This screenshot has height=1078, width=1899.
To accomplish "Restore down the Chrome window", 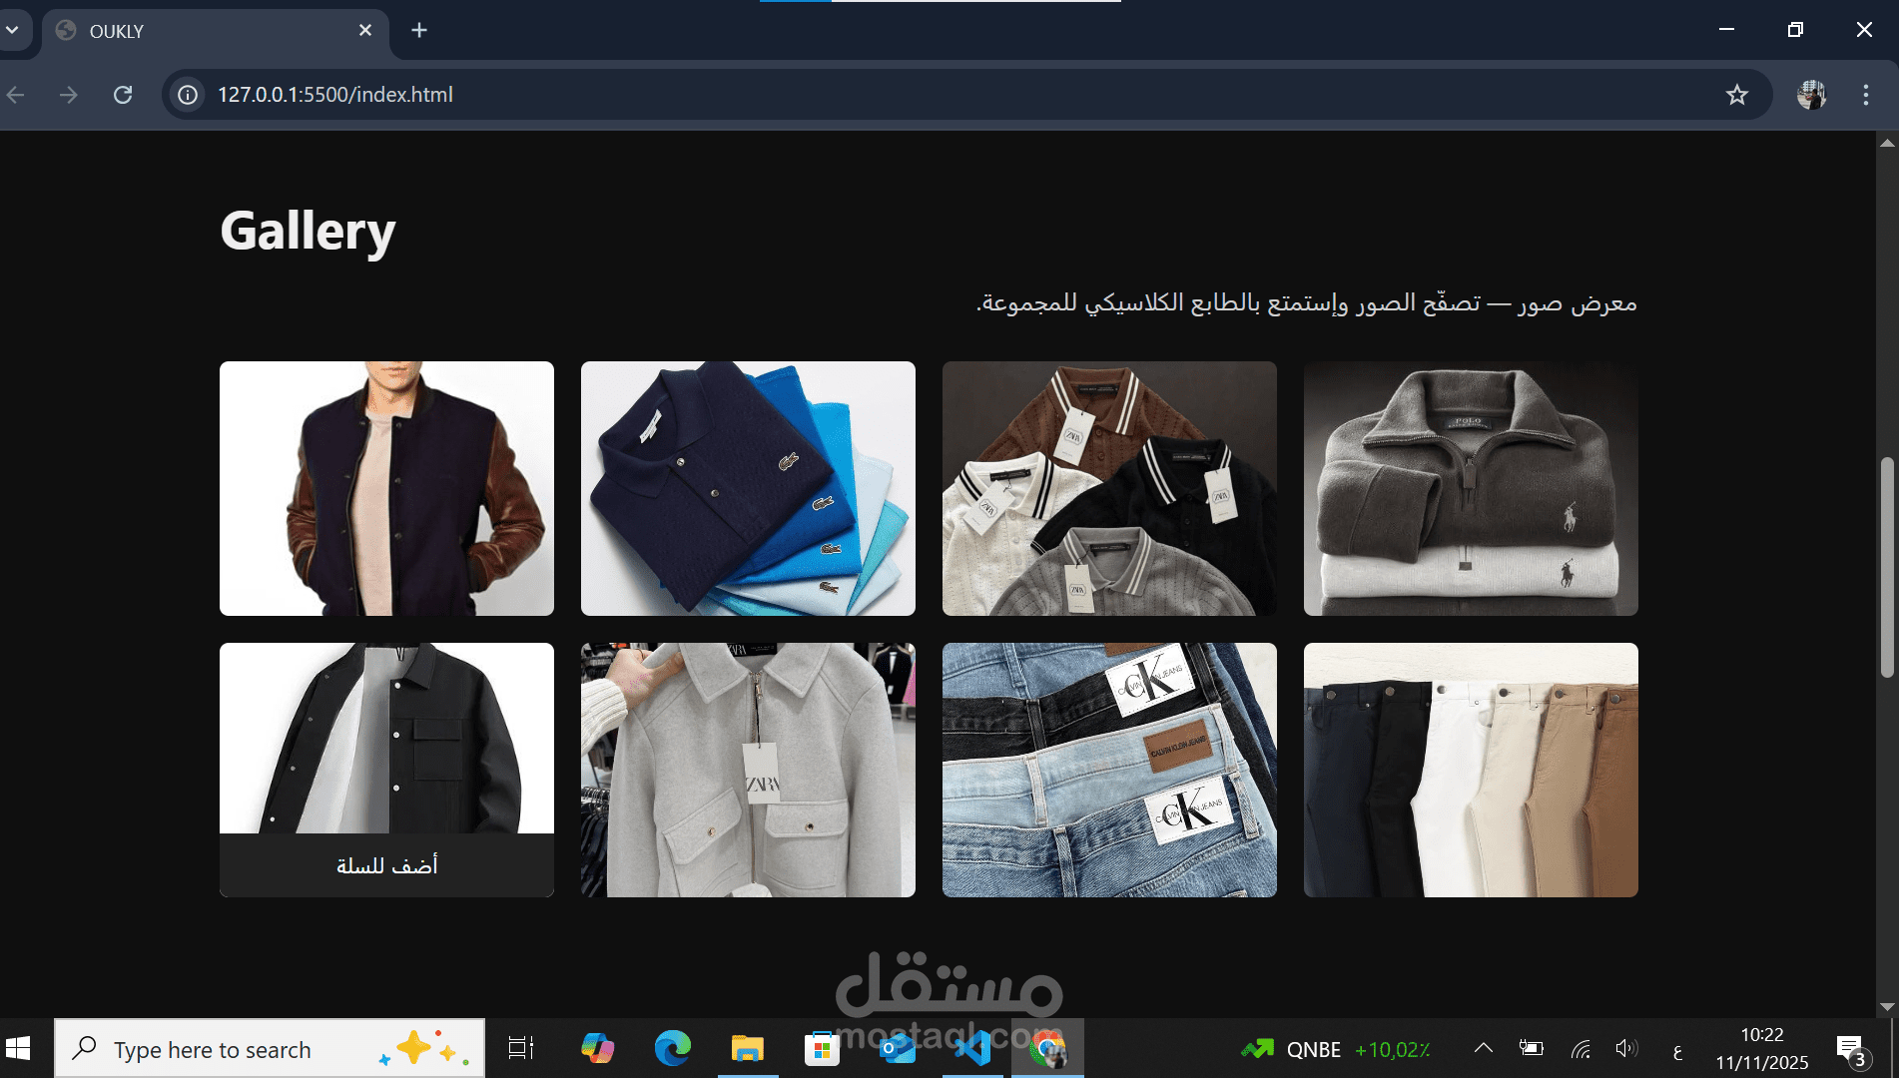I will [1795, 30].
